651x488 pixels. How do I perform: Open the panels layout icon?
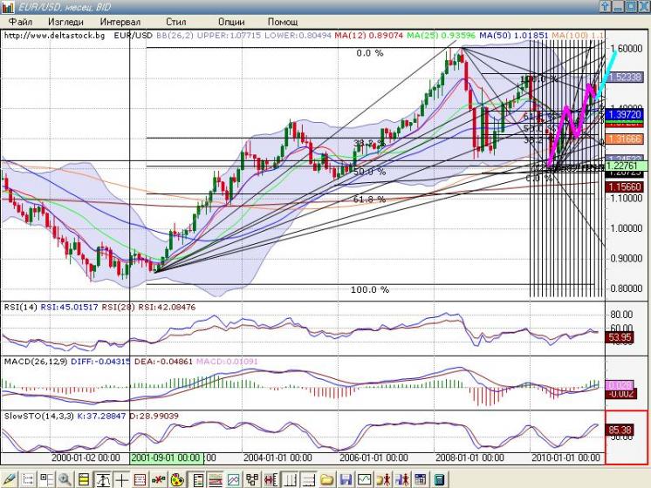pos(46,479)
